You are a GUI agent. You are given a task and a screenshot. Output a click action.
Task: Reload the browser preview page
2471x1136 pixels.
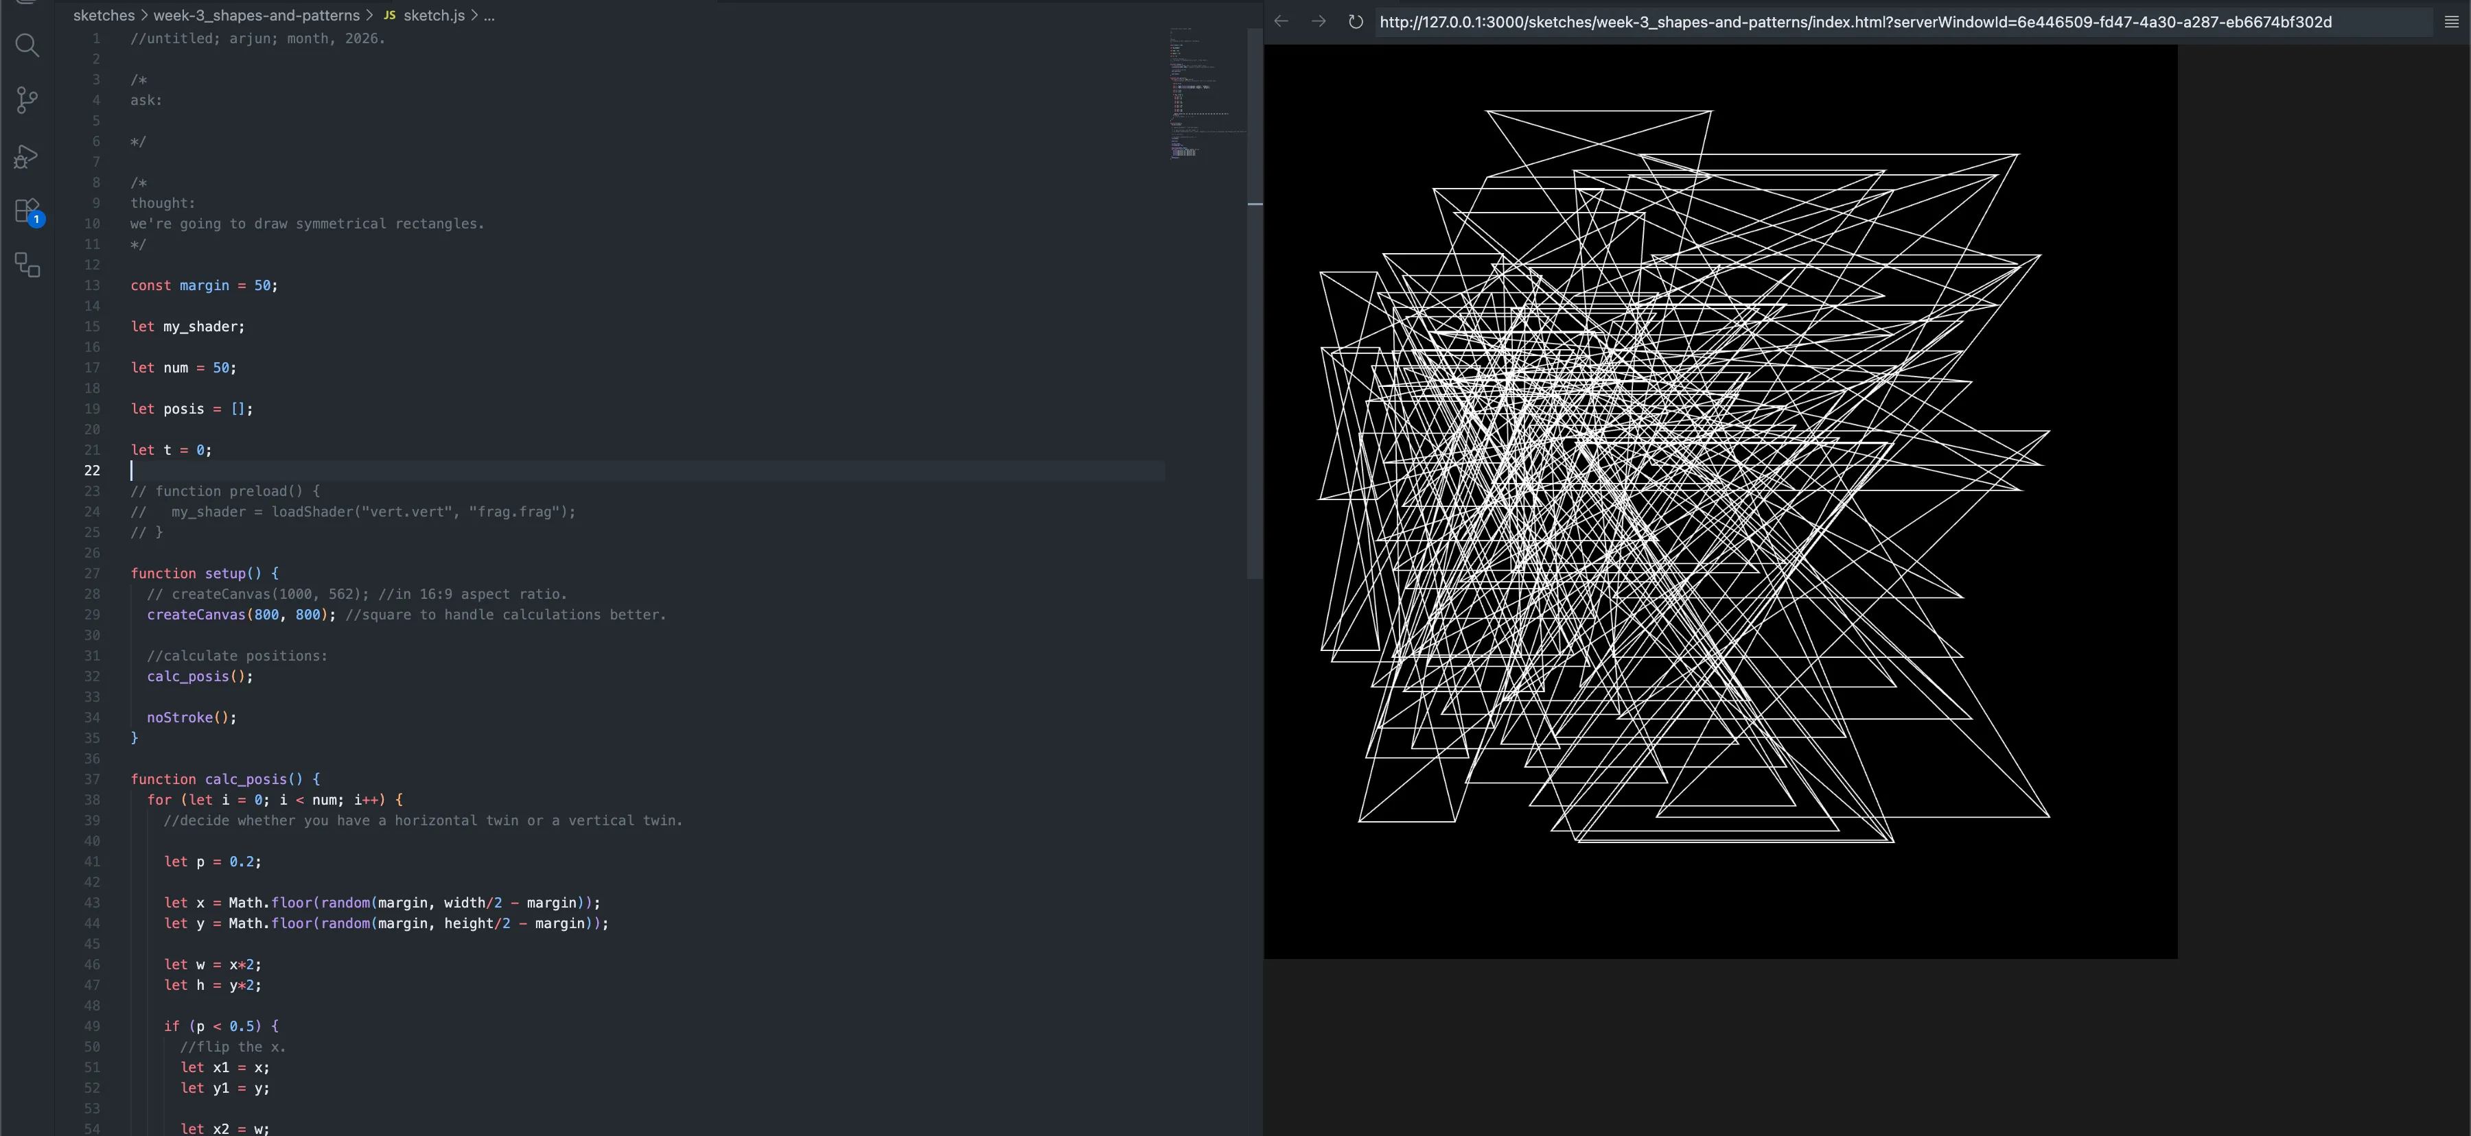[x=1356, y=21]
